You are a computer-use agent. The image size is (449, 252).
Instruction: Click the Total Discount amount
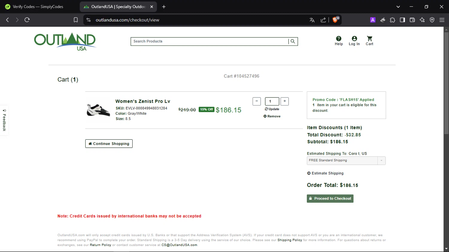353,135
